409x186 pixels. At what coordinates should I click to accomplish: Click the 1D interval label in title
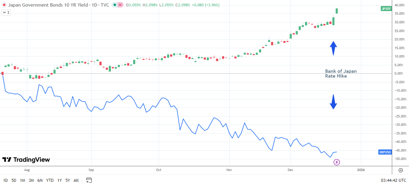[x=94, y=5]
